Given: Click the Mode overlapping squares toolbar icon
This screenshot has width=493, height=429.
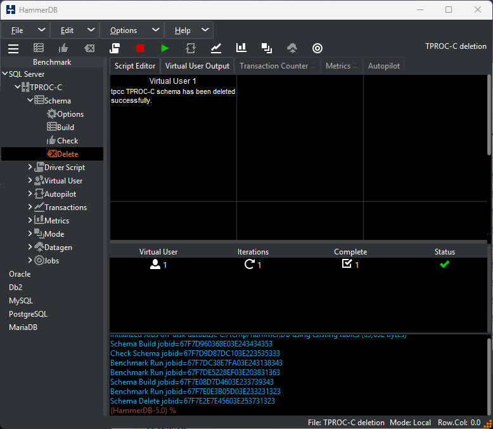Looking at the screenshot, I should pos(267,48).
